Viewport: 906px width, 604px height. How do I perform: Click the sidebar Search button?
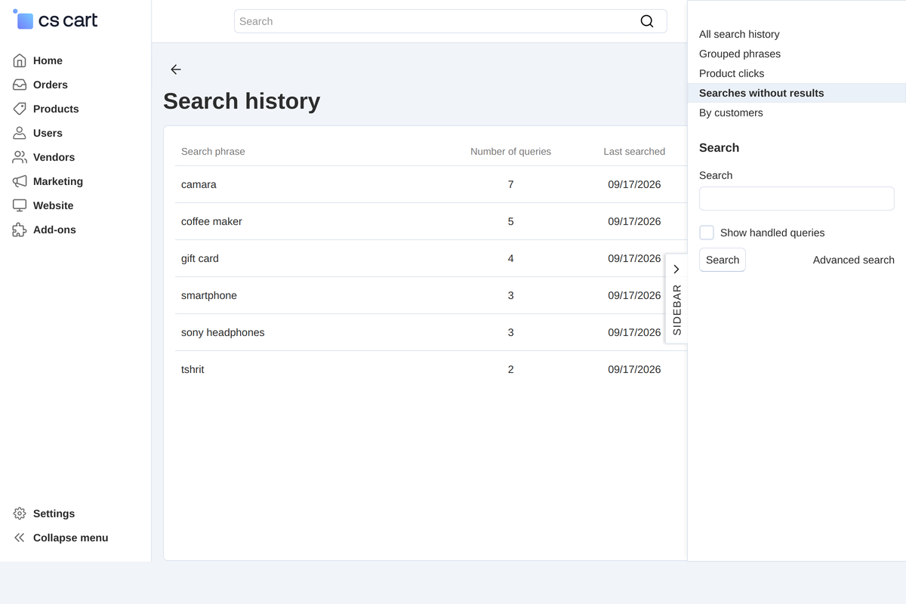[x=723, y=260]
